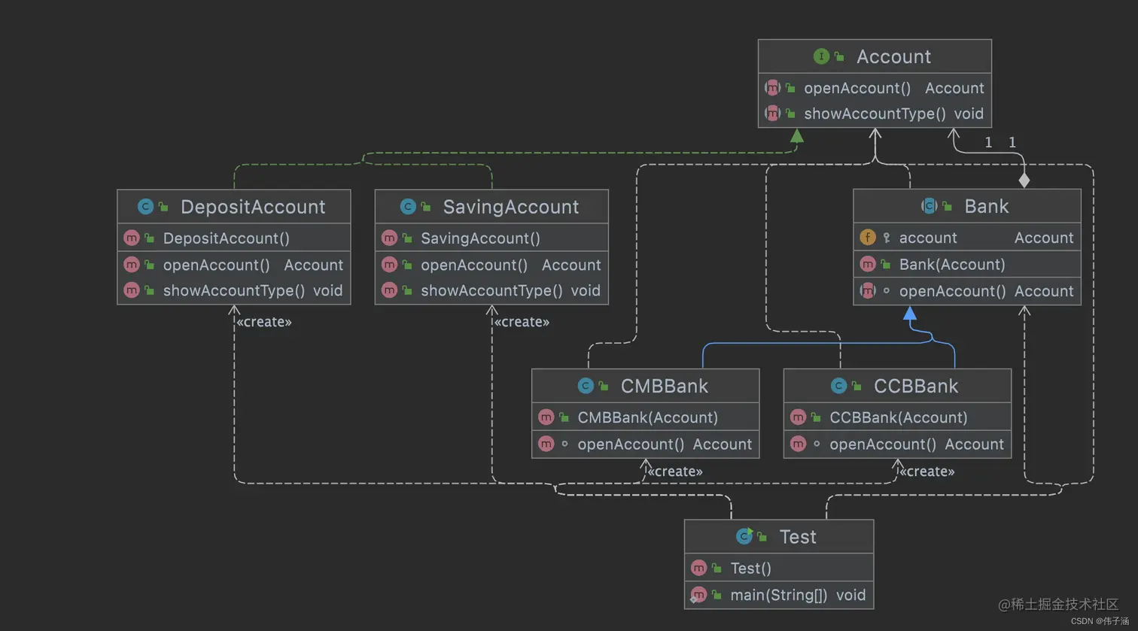Select the main(String[]) method text in the Test class
Viewport: 1138px width, 631px height.
click(779, 595)
